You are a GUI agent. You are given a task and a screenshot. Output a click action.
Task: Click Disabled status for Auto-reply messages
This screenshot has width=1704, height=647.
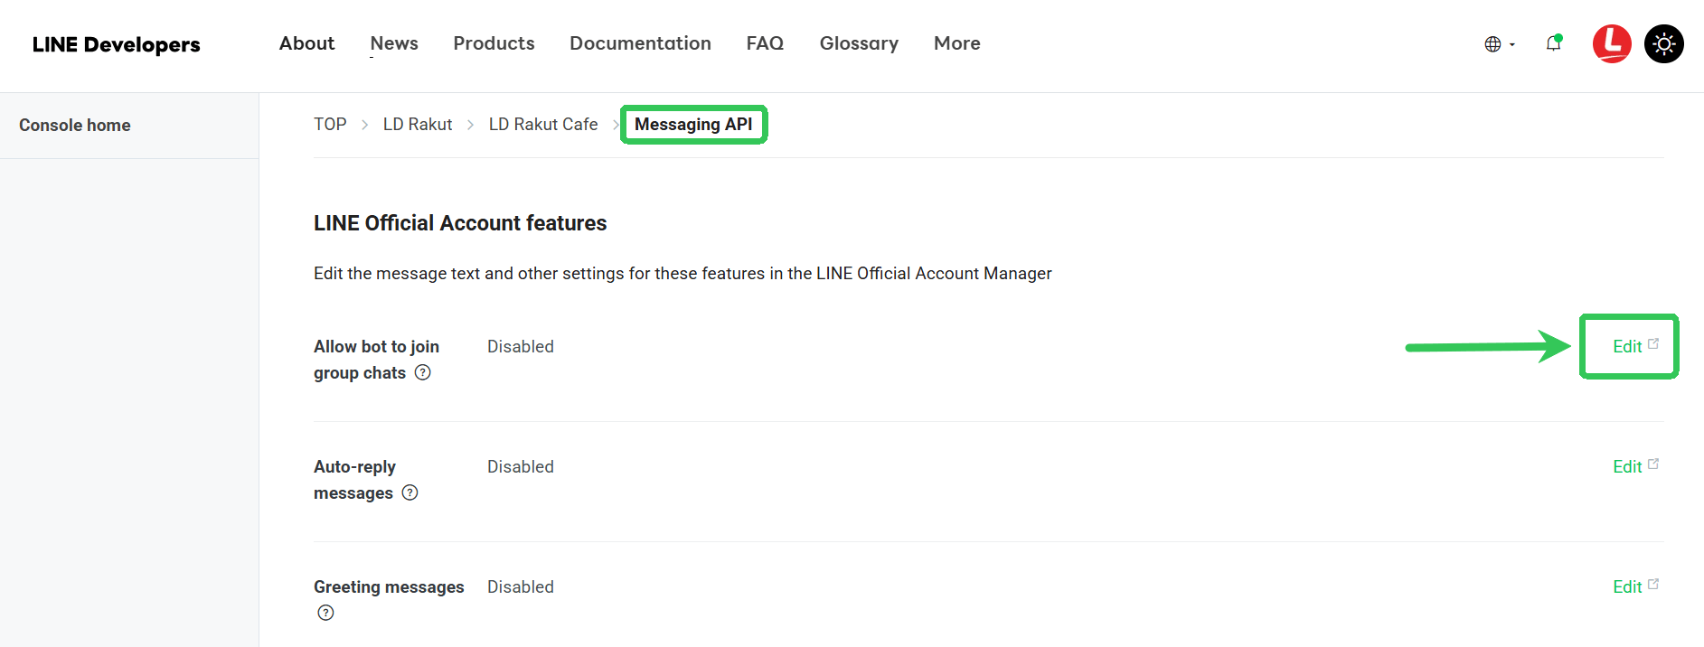point(521,466)
